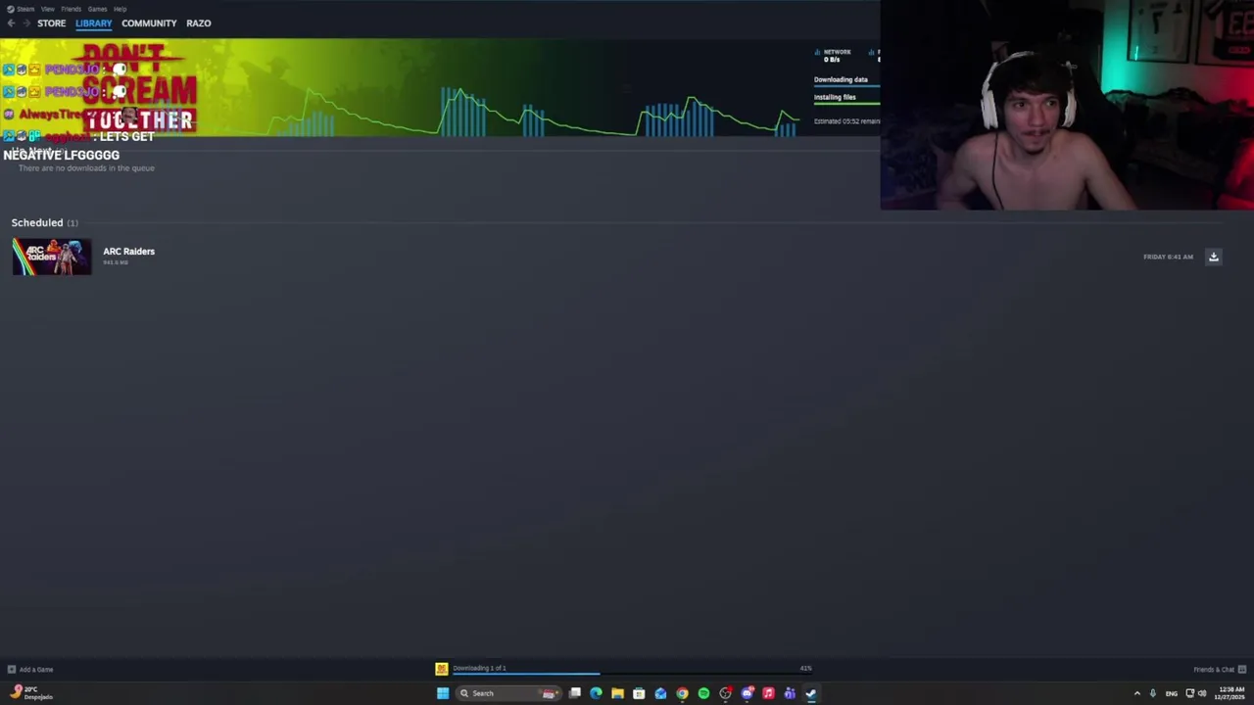This screenshot has width=1254, height=705.
Task: Click the Don't Scream Together banner art
Action: pos(139,88)
